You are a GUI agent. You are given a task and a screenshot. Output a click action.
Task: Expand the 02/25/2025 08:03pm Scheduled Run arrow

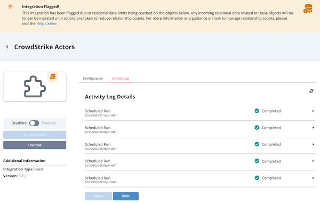point(313,178)
